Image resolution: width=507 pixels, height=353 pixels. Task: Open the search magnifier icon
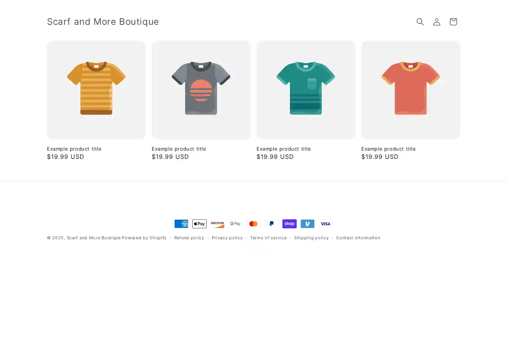[420, 22]
